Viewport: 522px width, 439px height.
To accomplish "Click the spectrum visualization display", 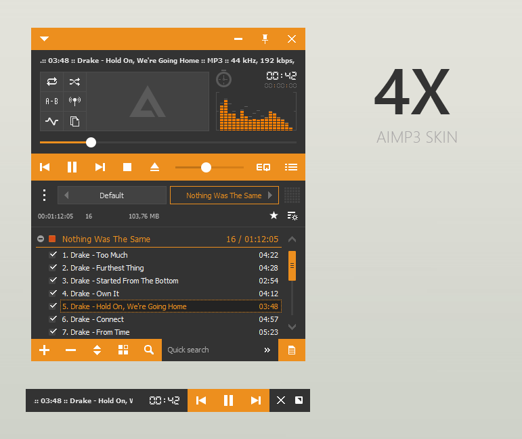I will click(x=256, y=112).
